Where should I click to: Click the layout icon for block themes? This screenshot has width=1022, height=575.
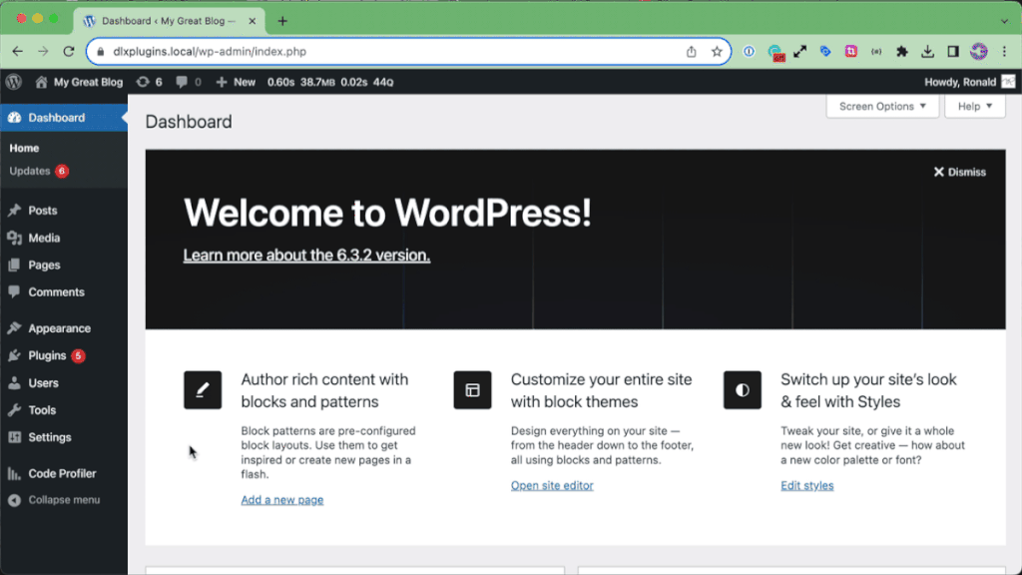(472, 390)
